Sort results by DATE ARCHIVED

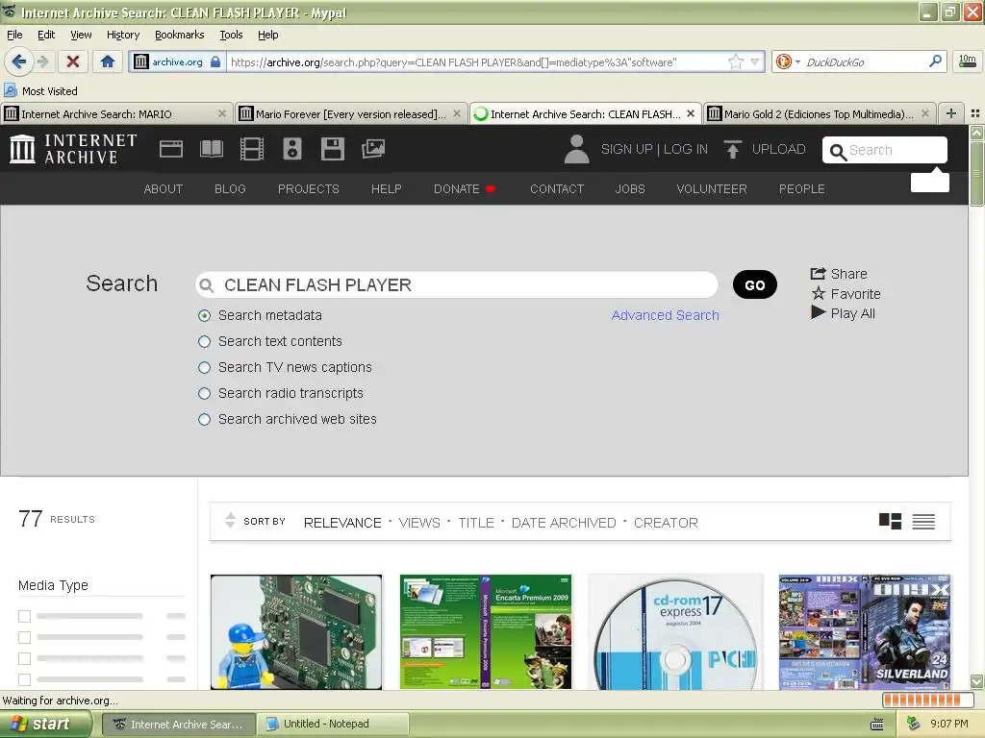click(x=564, y=523)
